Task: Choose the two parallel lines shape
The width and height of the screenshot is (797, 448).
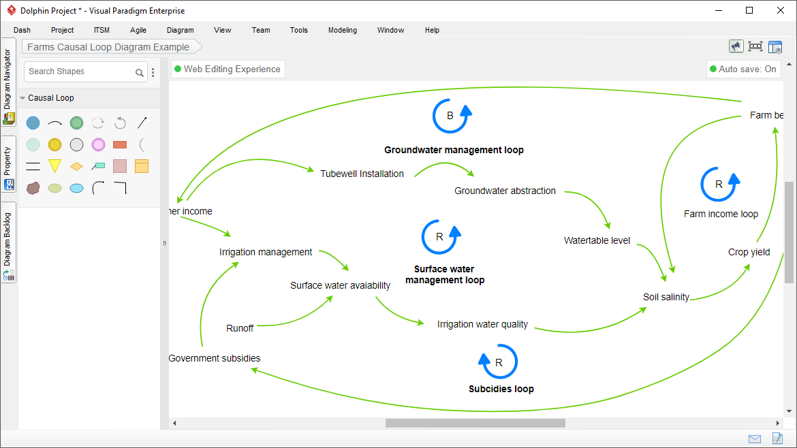Action: click(x=33, y=166)
